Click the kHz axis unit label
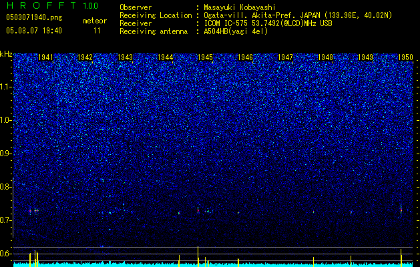 6,54
